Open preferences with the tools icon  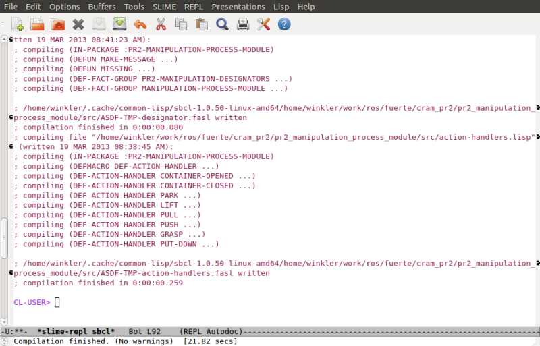click(x=263, y=25)
